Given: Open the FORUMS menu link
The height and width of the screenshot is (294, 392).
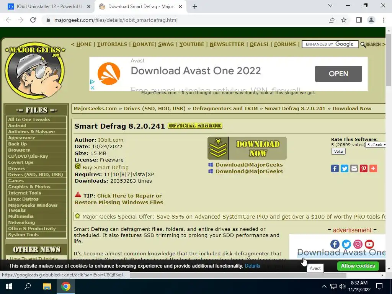Looking at the screenshot, I should click(285, 44).
